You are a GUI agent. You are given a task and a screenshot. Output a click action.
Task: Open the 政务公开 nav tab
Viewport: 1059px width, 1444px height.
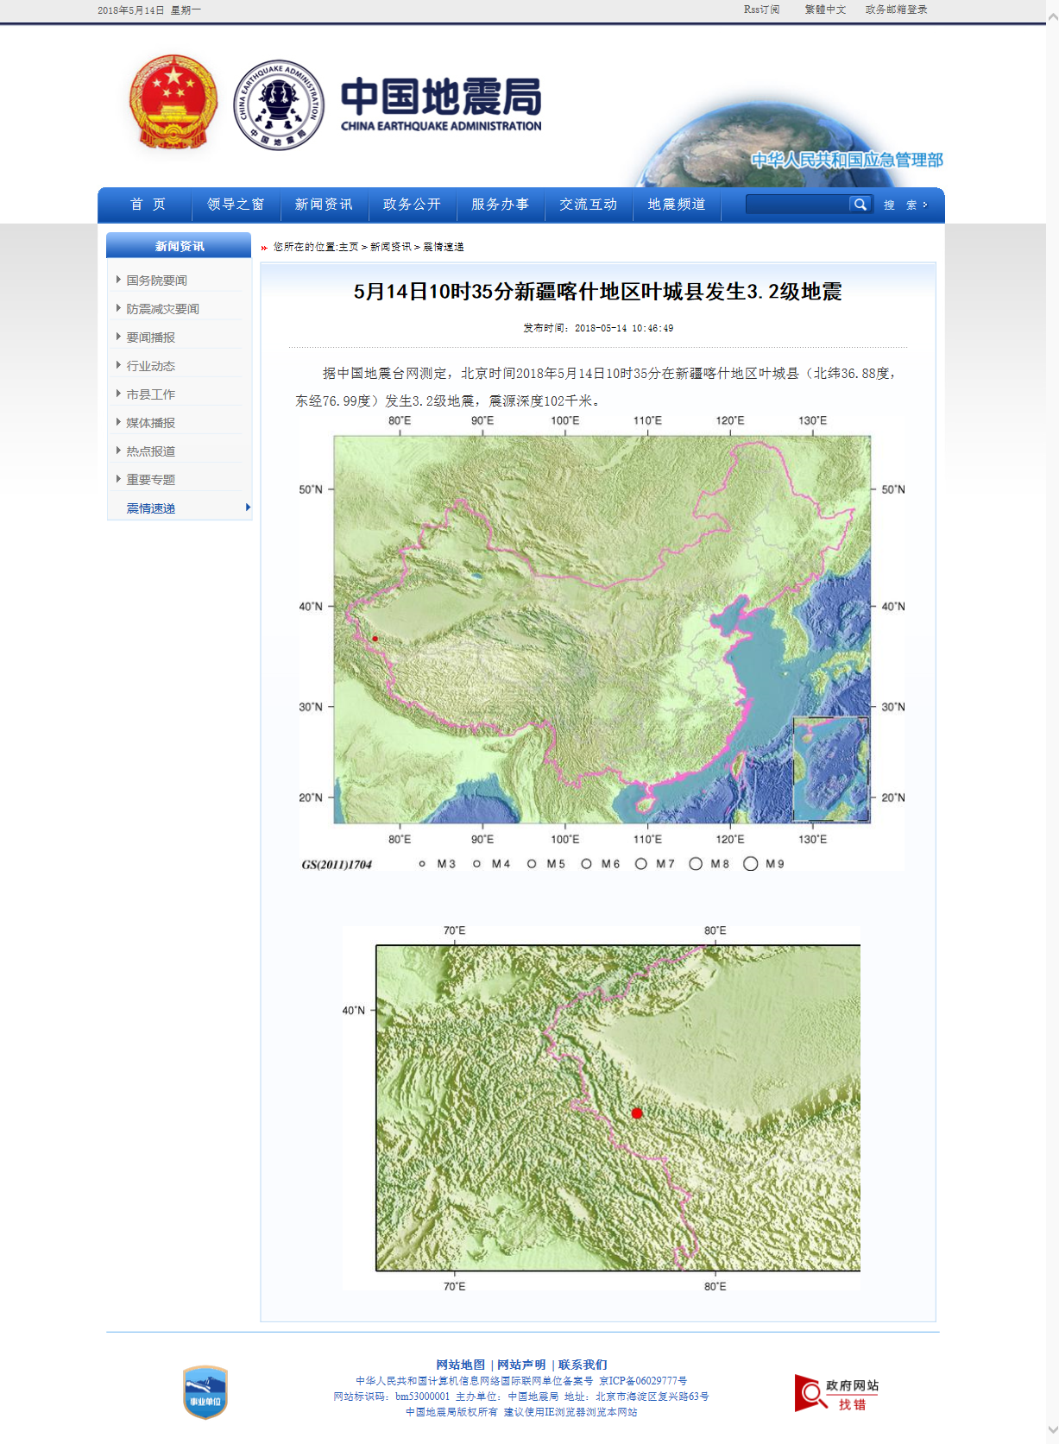point(412,205)
